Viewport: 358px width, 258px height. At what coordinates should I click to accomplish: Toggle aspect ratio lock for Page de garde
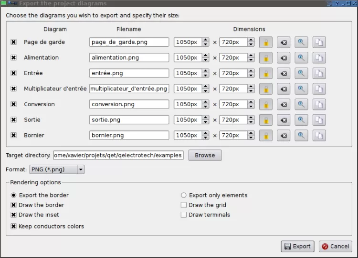click(x=265, y=42)
